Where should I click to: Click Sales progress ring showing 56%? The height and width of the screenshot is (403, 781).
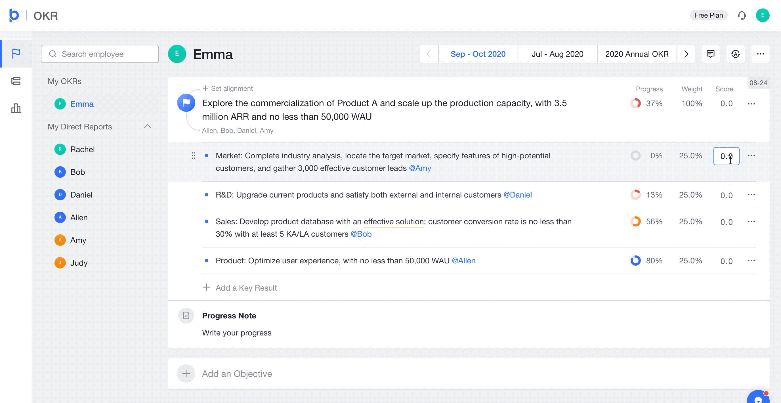(635, 221)
